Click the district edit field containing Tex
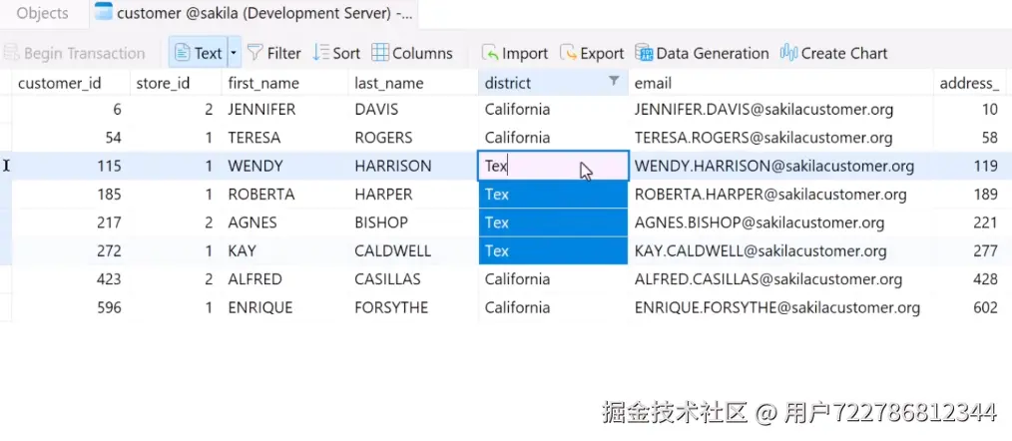This screenshot has height=441, width=1012. (x=529, y=166)
